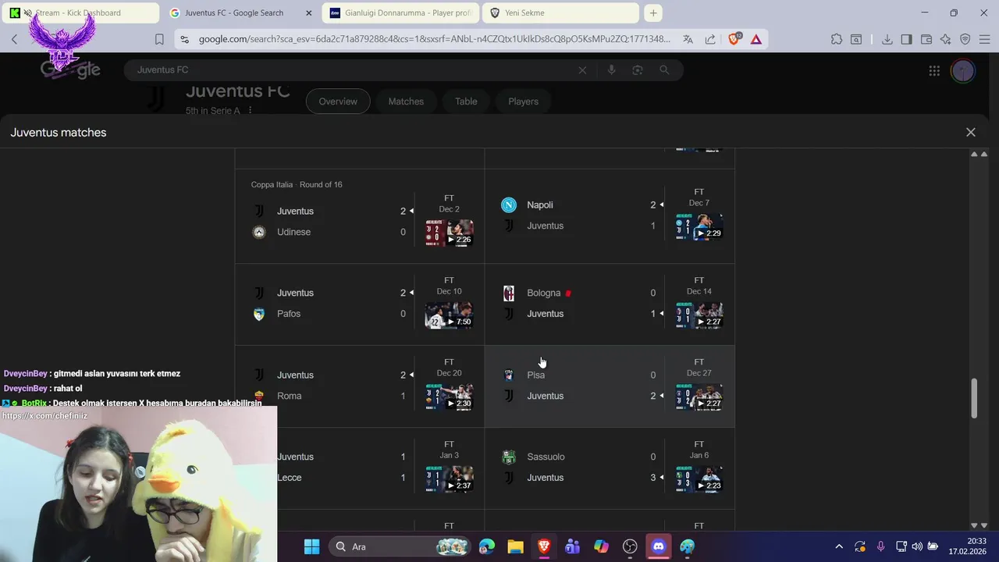Close the Juventus FC Google Search tab
The image size is (999, 562).
pyautogui.click(x=308, y=13)
